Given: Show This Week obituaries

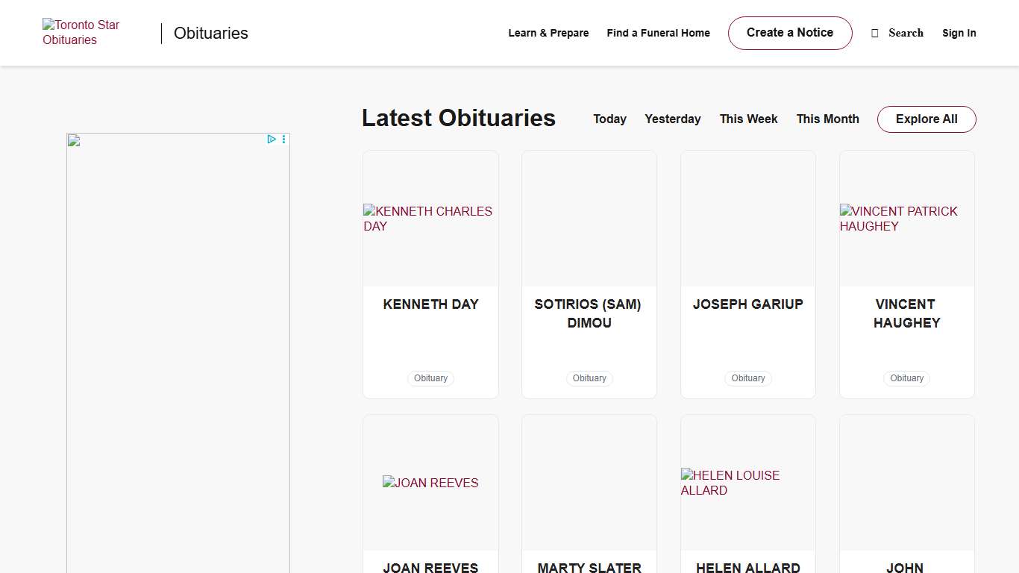Looking at the screenshot, I should (748, 119).
